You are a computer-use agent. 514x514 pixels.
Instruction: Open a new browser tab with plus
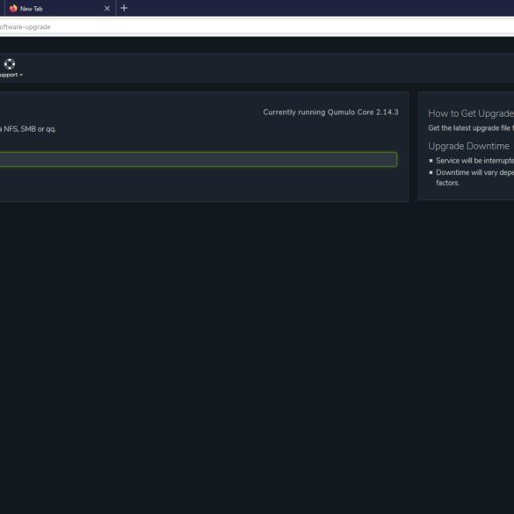click(x=124, y=8)
